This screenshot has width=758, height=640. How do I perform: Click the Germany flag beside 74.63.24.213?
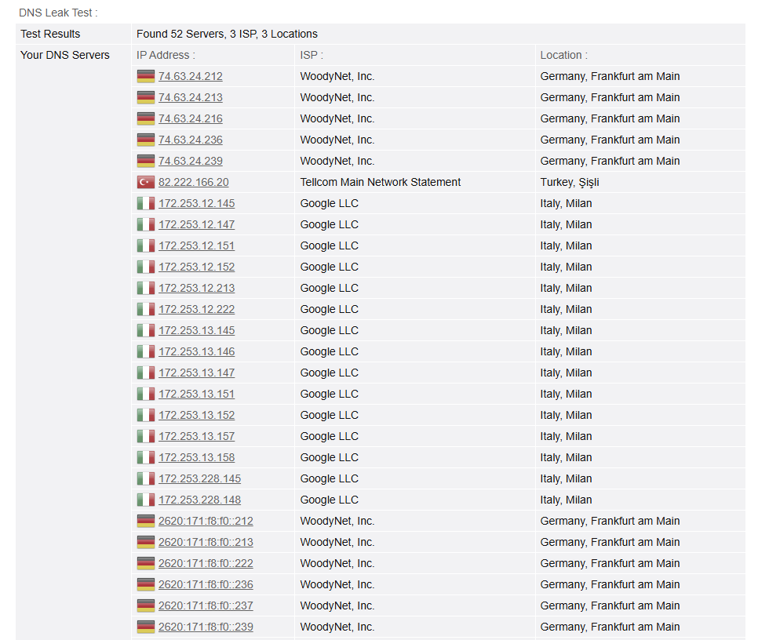(x=146, y=97)
